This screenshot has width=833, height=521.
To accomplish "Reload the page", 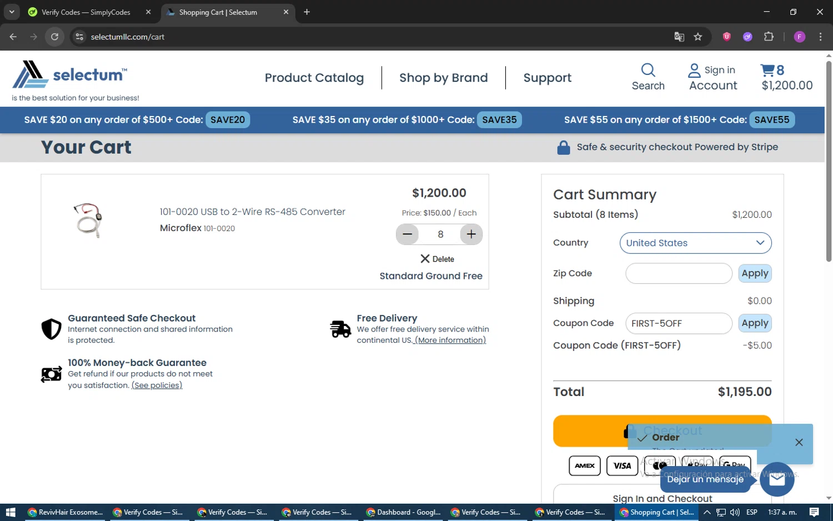I will pos(54,37).
